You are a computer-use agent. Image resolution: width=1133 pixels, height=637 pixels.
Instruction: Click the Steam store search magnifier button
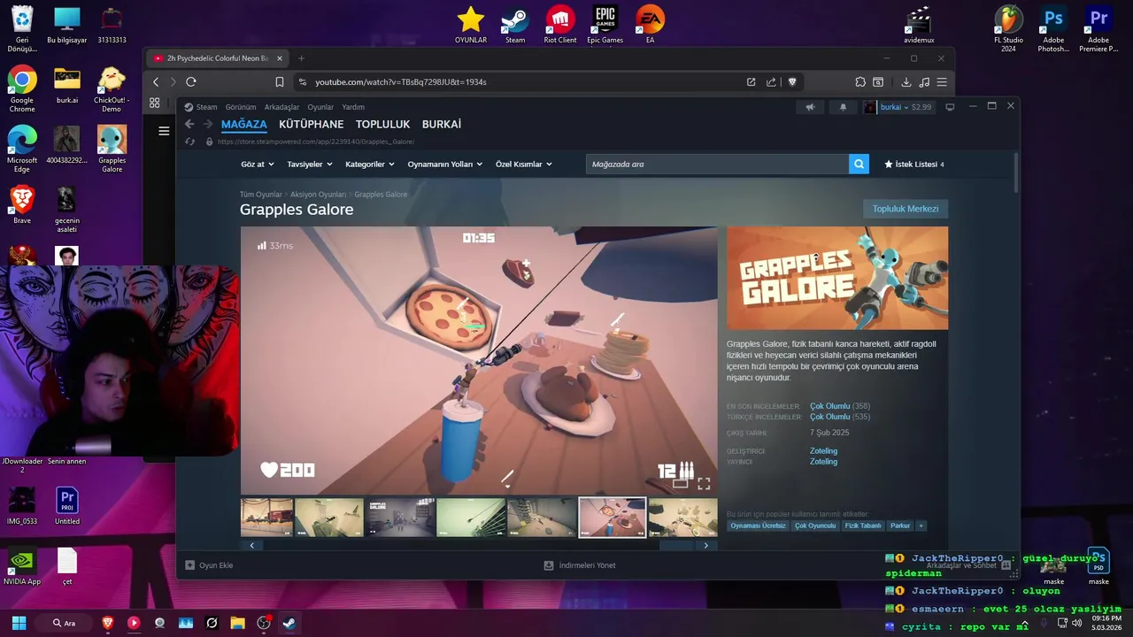[x=859, y=164]
